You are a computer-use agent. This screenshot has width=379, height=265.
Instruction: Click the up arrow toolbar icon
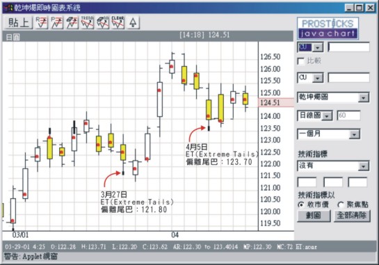[133, 23]
